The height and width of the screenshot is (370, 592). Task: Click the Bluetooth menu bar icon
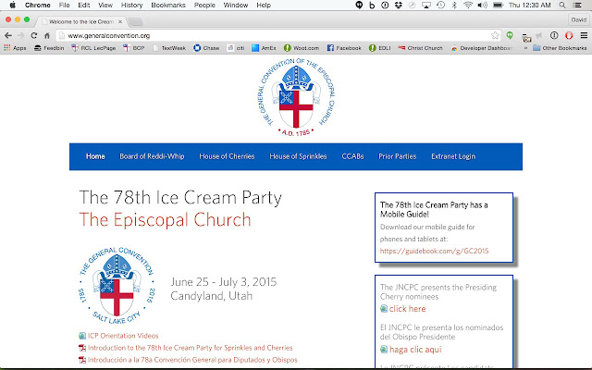(454, 5)
